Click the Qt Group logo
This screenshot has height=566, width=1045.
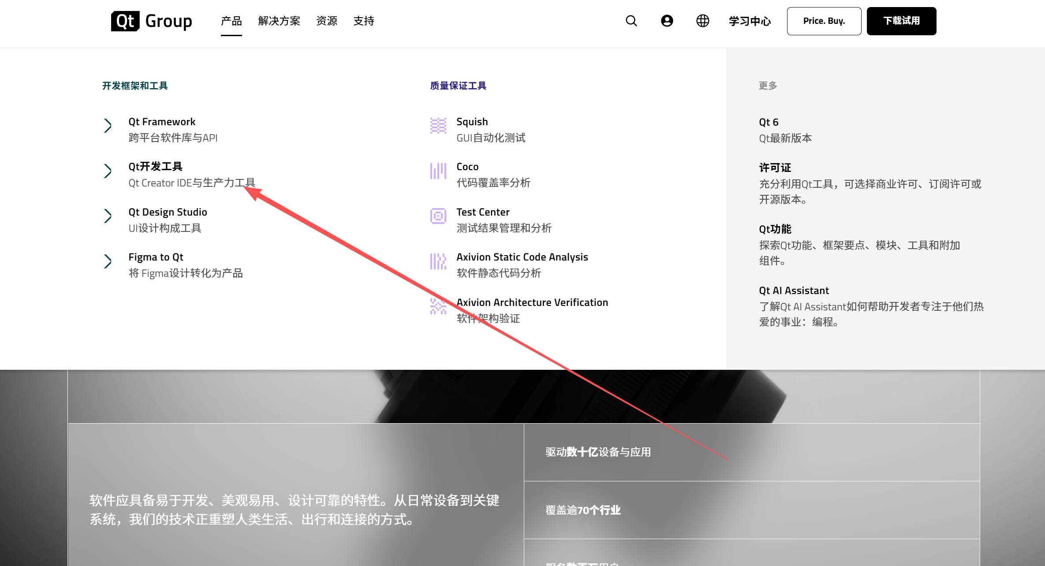tap(152, 21)
